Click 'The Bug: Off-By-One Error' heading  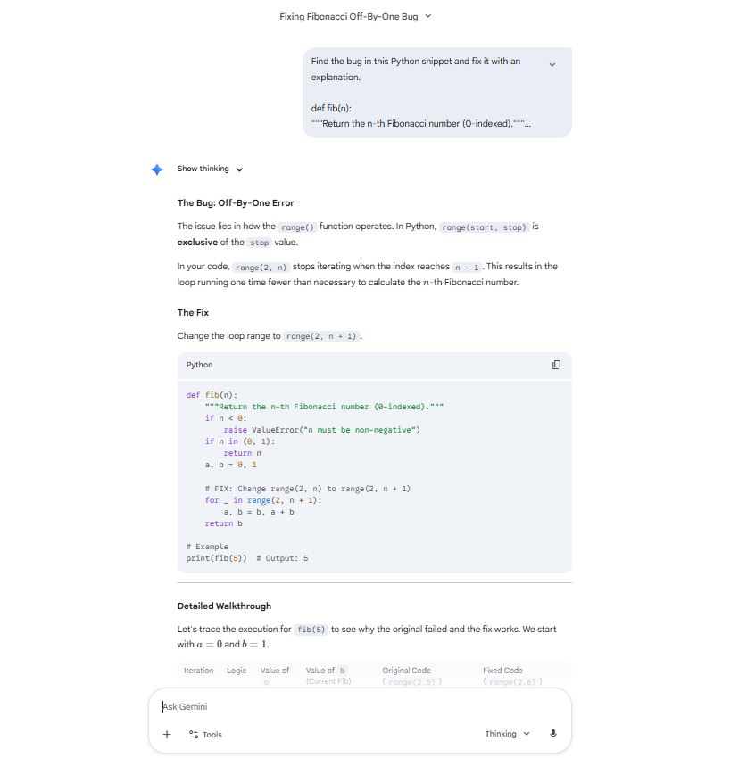coord(236,202)
